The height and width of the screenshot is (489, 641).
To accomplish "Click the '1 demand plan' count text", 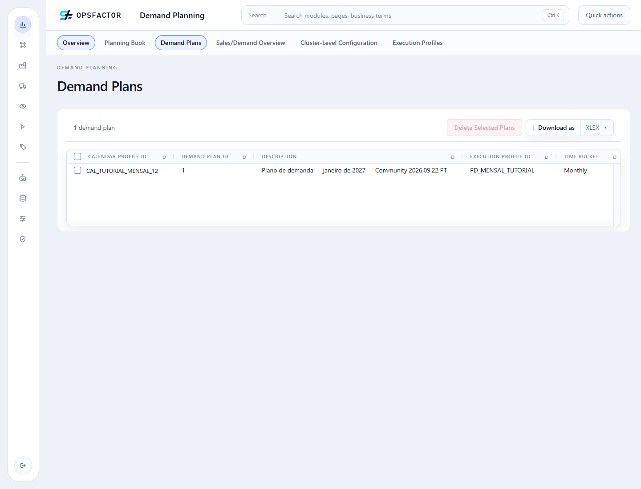I will (94, 128).
